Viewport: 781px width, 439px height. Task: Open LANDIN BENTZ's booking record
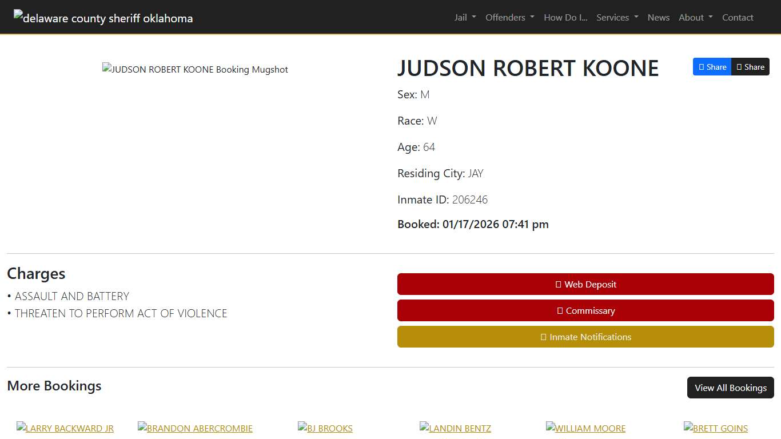[x=455, y=428]
